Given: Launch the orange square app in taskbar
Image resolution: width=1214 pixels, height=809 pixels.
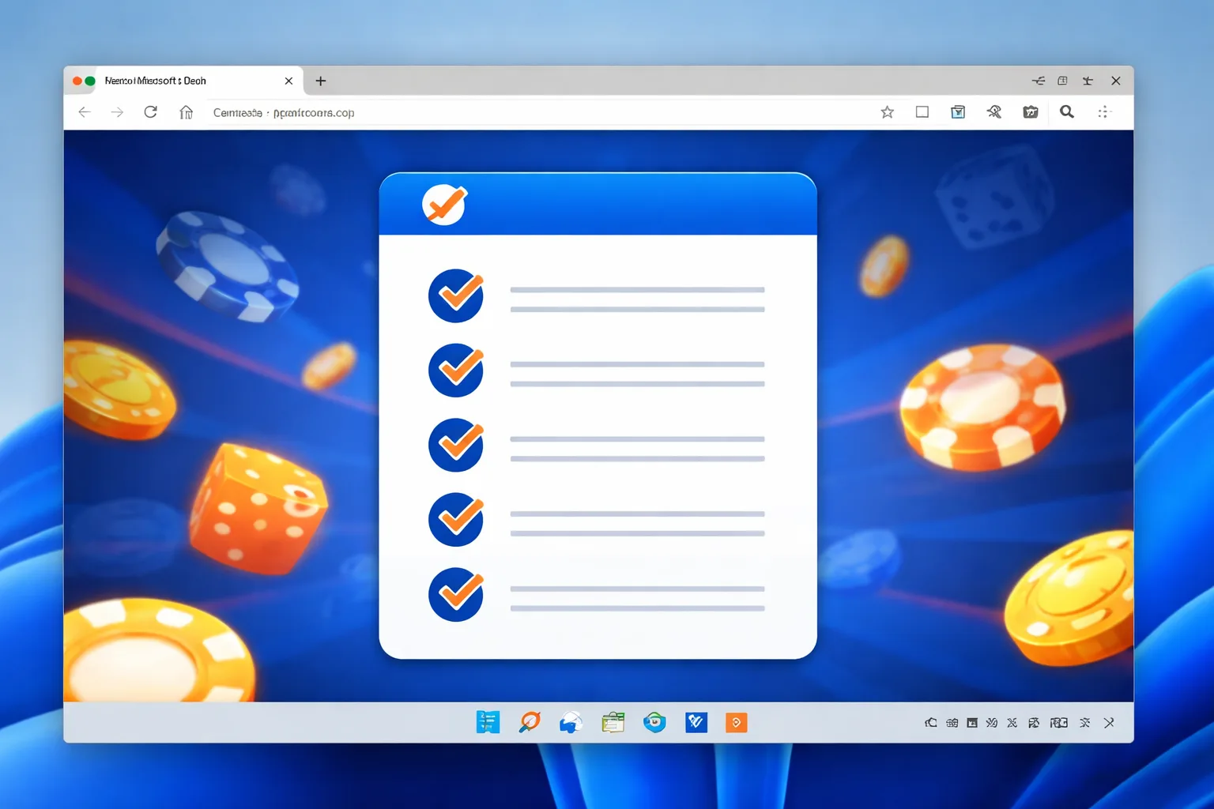Looking at the screenshot, I should click(737, 722).
